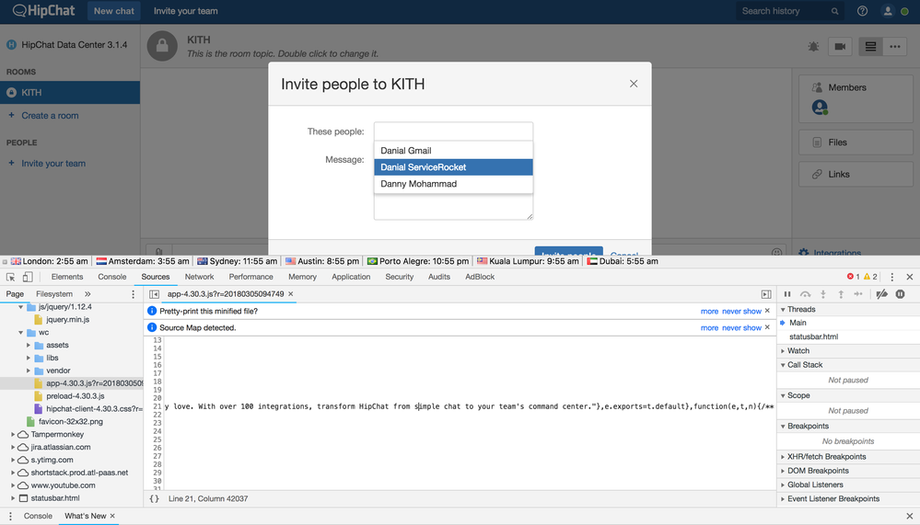Viewport: 920px width, 525px height.
Task: Switch to the Console tab
Action: coord(112,277)
